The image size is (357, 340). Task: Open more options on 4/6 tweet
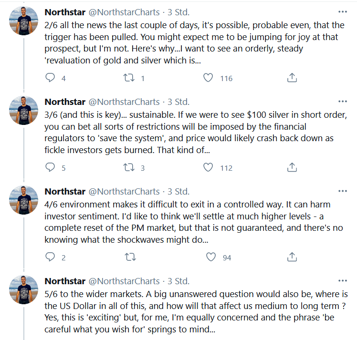point(343,191)
